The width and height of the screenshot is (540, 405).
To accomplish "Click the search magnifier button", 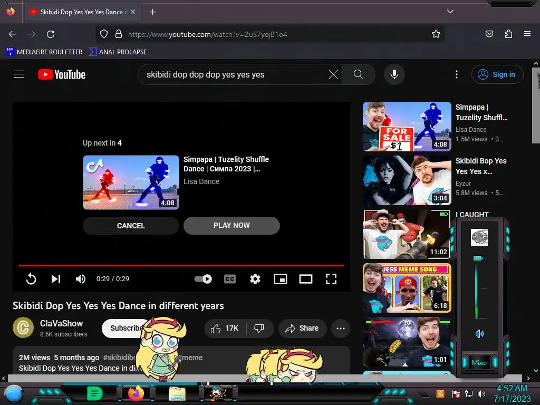I will (358, 74).
